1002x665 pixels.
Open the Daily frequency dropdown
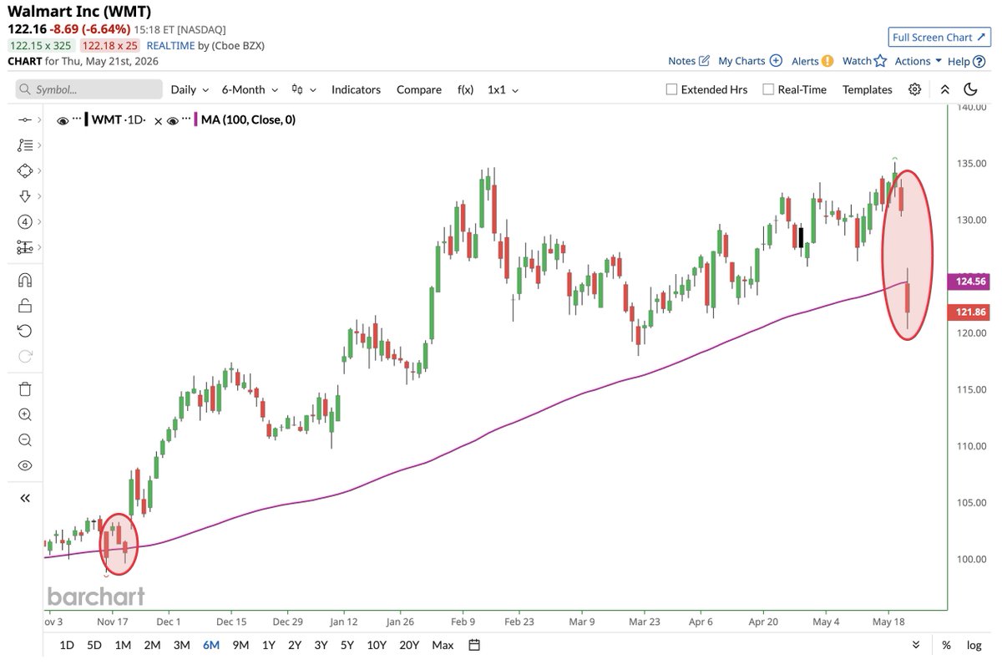pos(190,89)
